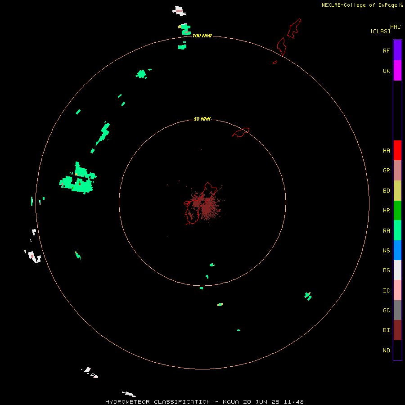Click the HR legend label

pyautogui.click(x=386, y=211)
